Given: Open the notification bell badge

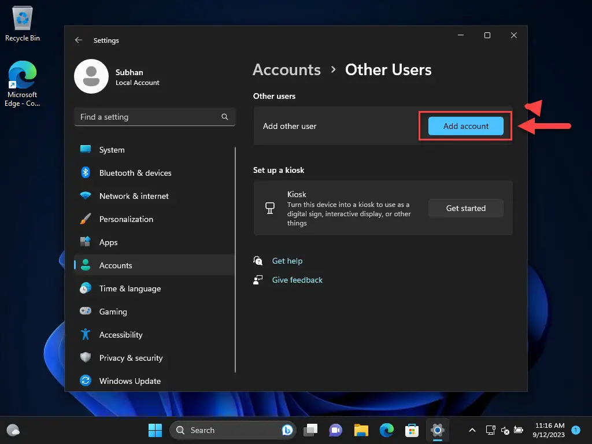Looking at the screenshot, I should click(x=576, y=430).
